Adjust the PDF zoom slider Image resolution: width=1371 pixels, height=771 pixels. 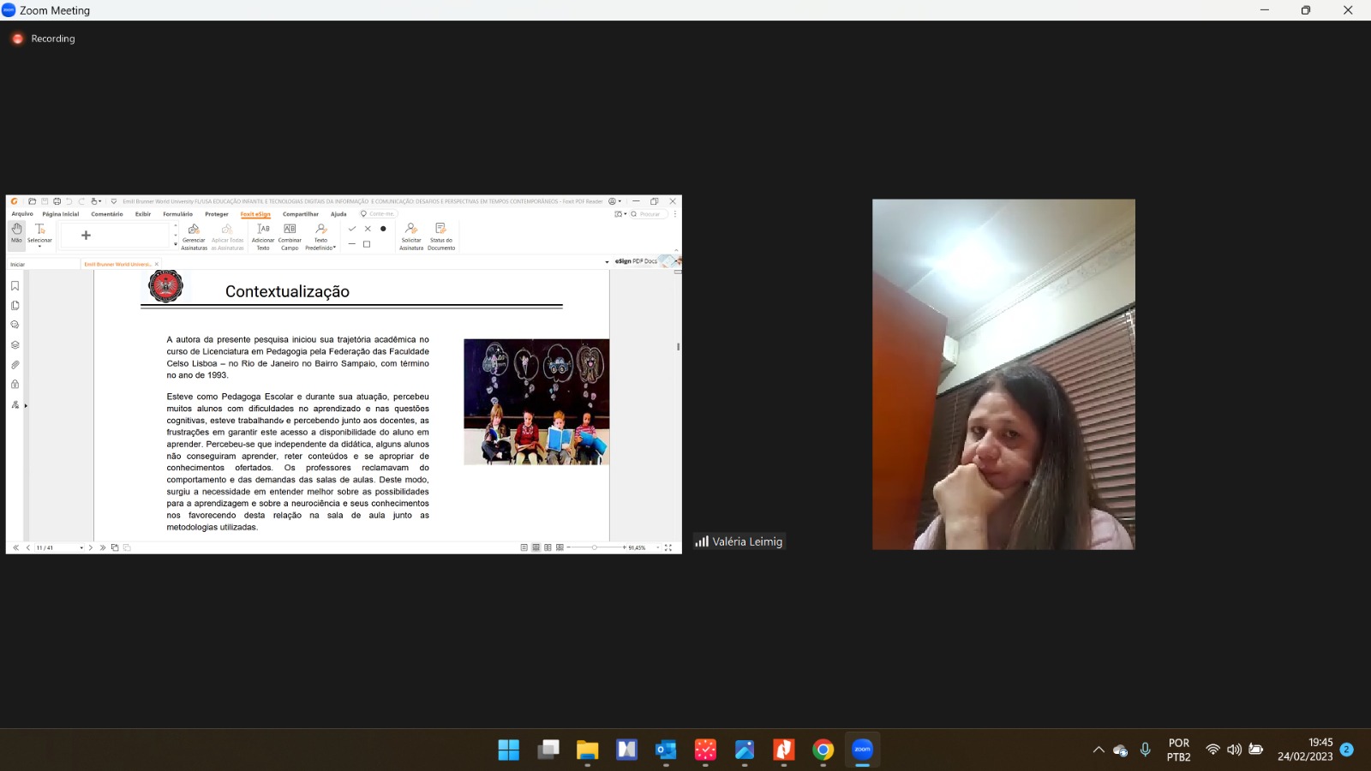pyautogui.click(x=594, y=547)
